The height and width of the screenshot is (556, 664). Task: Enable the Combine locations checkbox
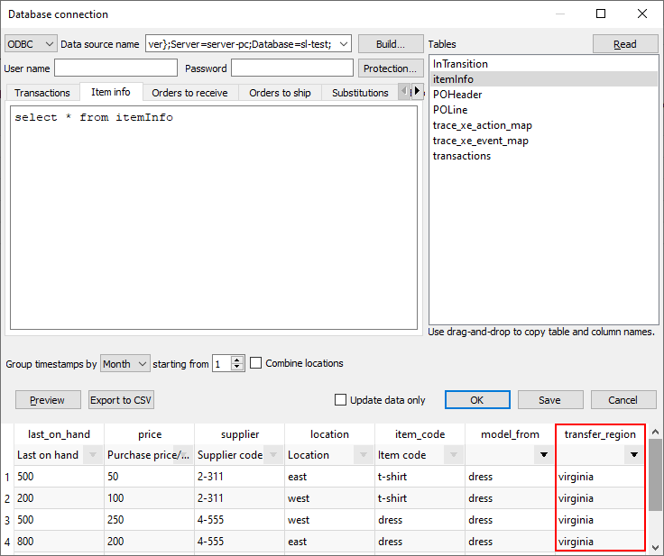point(256,363)
